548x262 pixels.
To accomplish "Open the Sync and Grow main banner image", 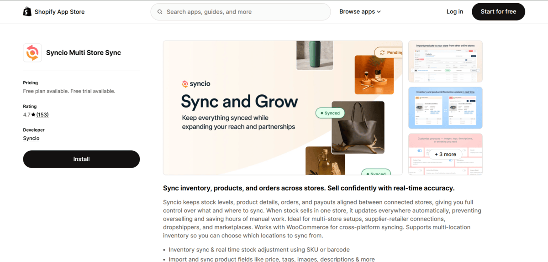I will pyautogui.click(x=283, y=108).
